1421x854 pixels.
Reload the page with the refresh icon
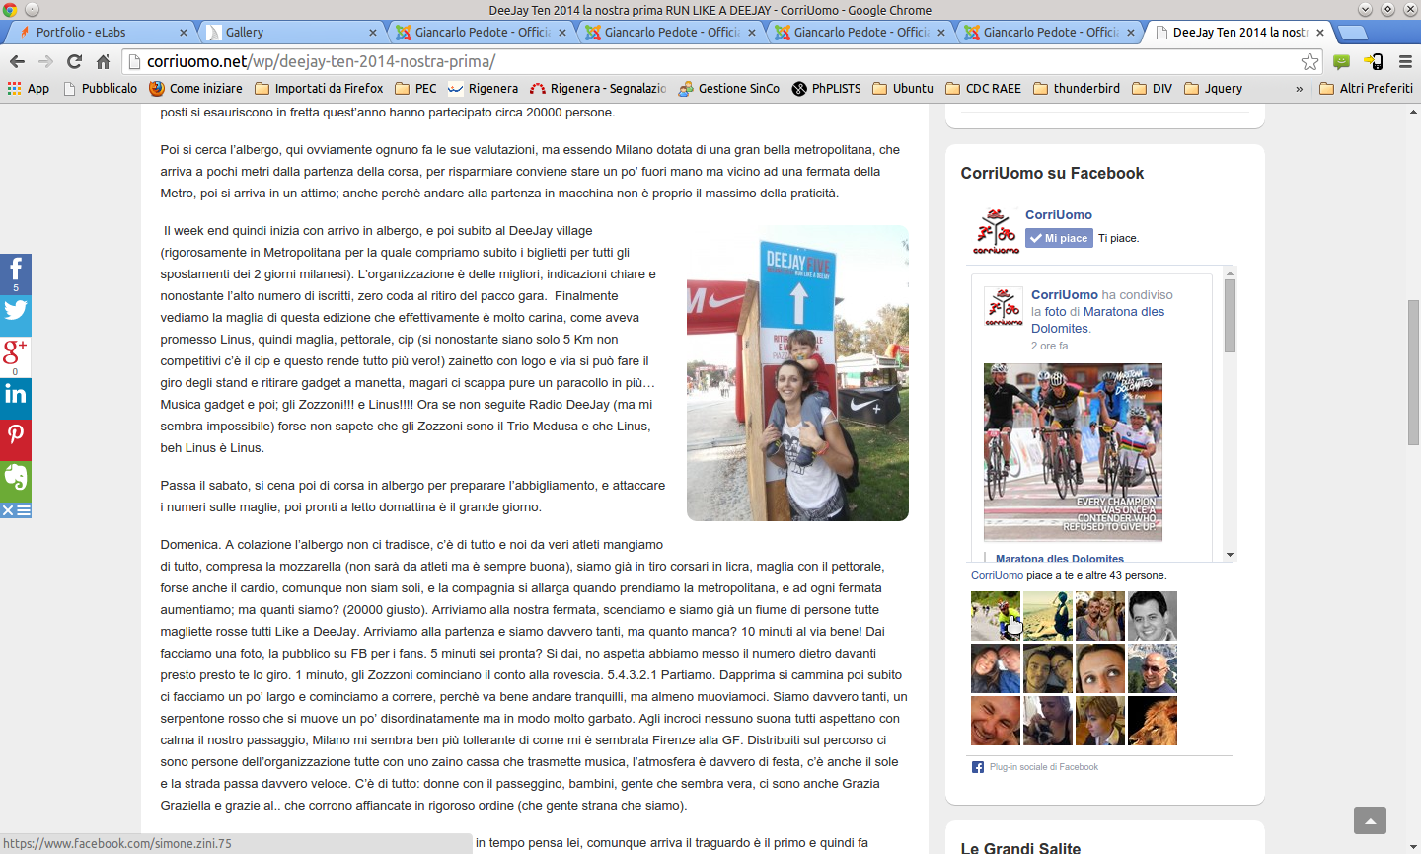pyautogui.click(x=74, y=61)
